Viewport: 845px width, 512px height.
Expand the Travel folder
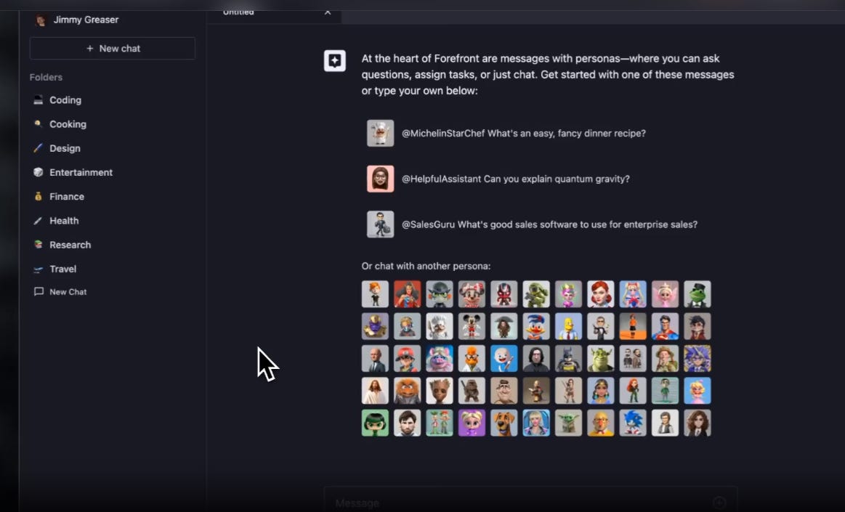click(63, 269)
